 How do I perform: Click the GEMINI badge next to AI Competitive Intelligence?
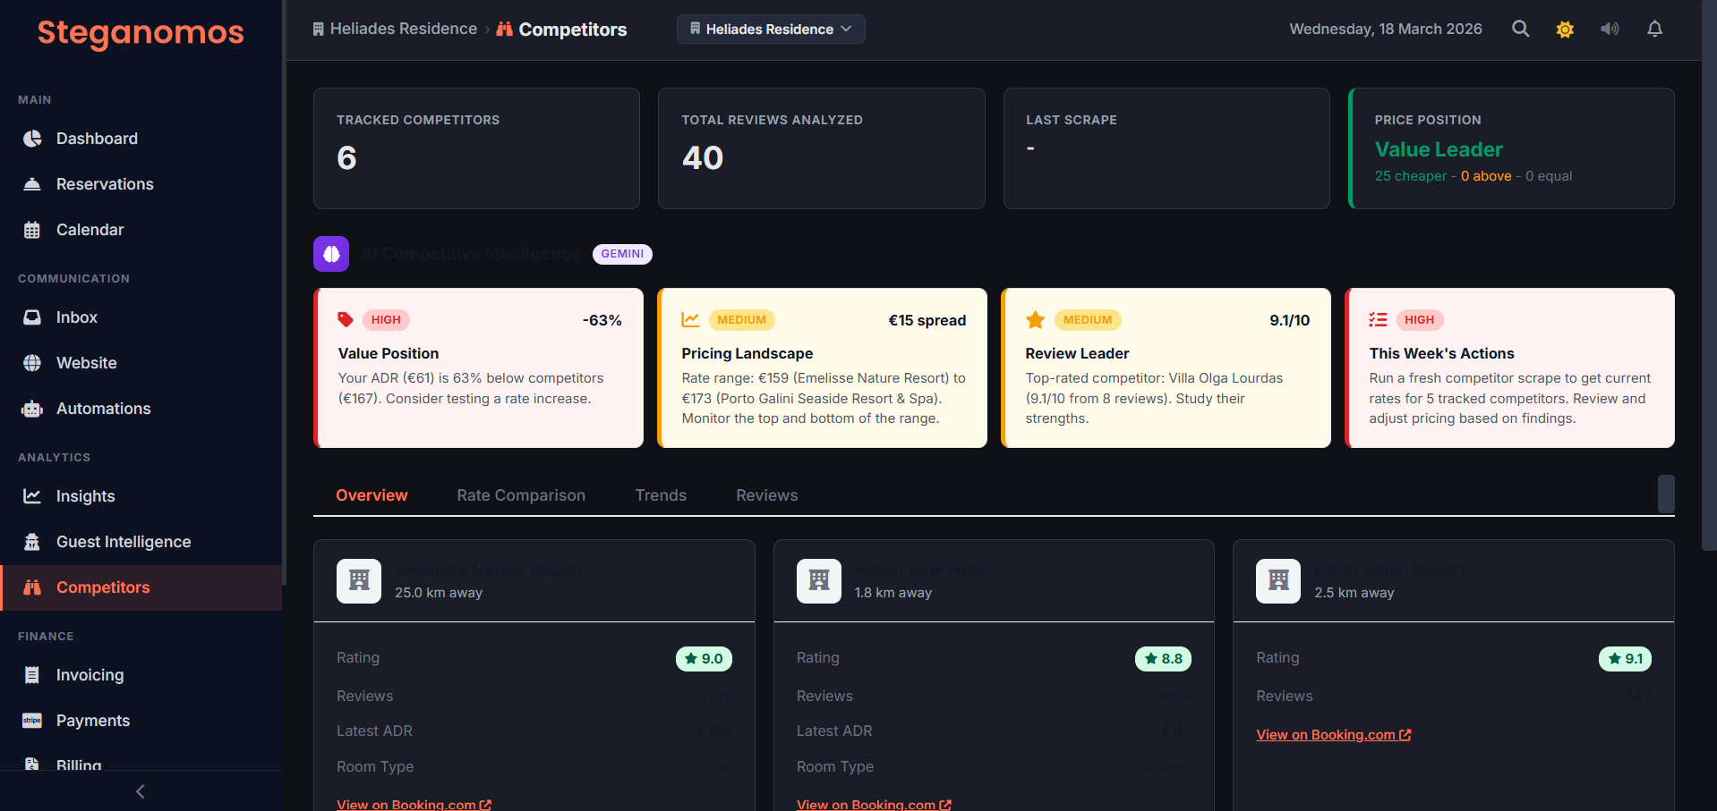tap(622, 254)
